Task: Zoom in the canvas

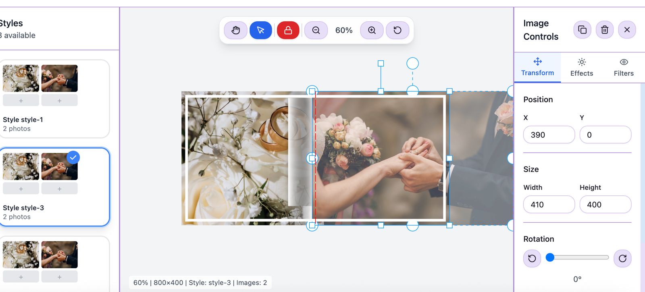Action: tap(372, 30)
